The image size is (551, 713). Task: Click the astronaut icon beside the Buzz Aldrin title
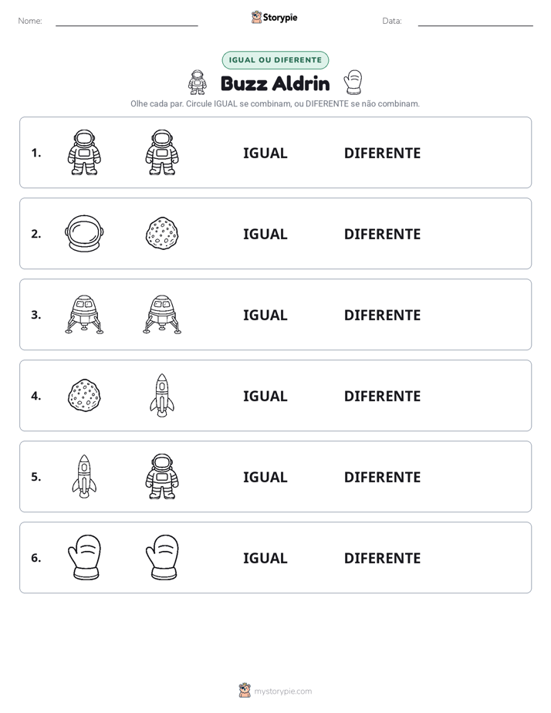coord(197,83)
